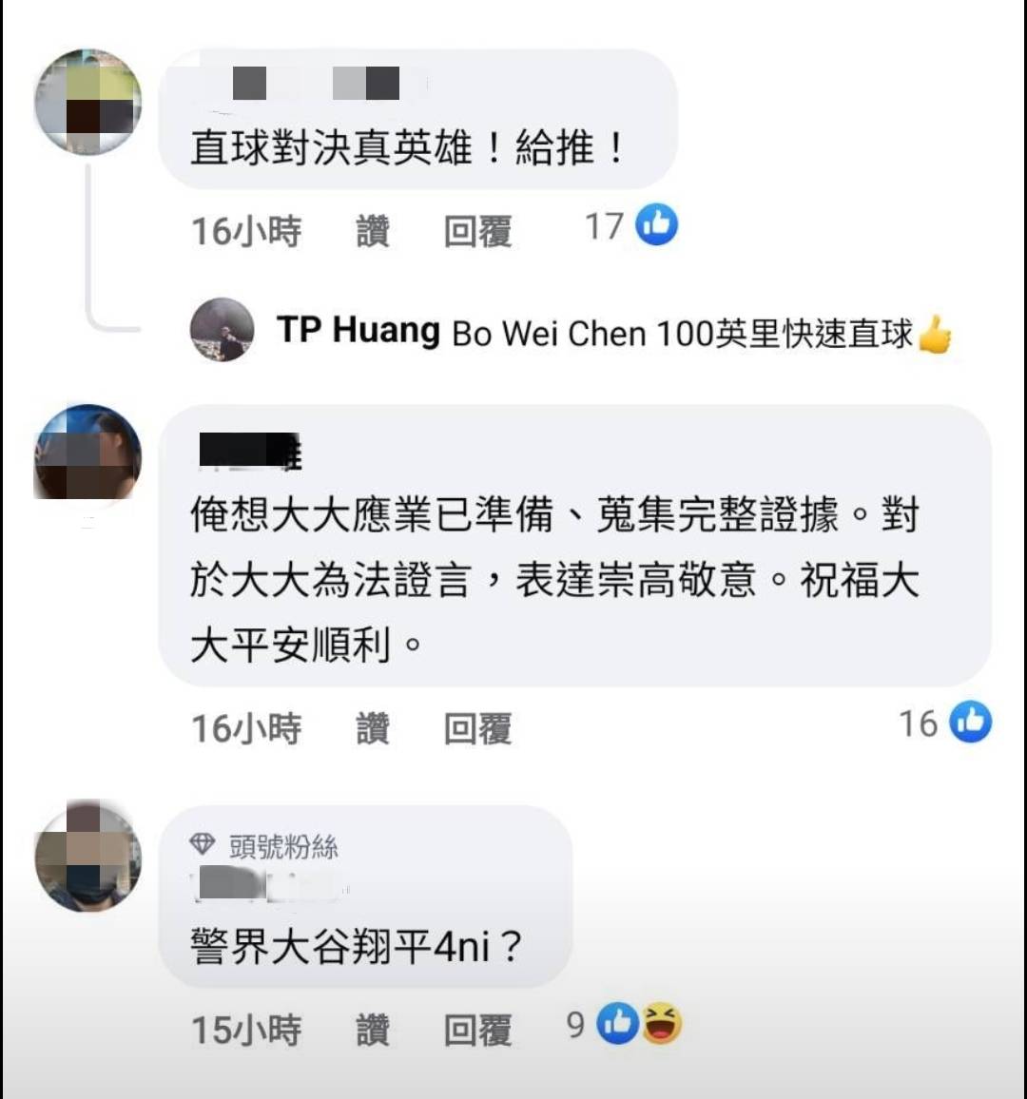Open the tagged Bo Wei Chen profile link
The image size is (1027, 1099).
point(548,334)
